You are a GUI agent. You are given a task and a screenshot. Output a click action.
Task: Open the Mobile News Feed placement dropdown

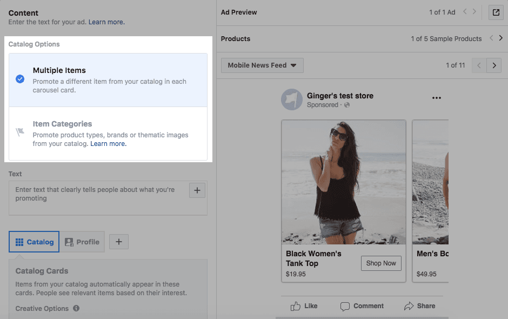click(262, 65)
